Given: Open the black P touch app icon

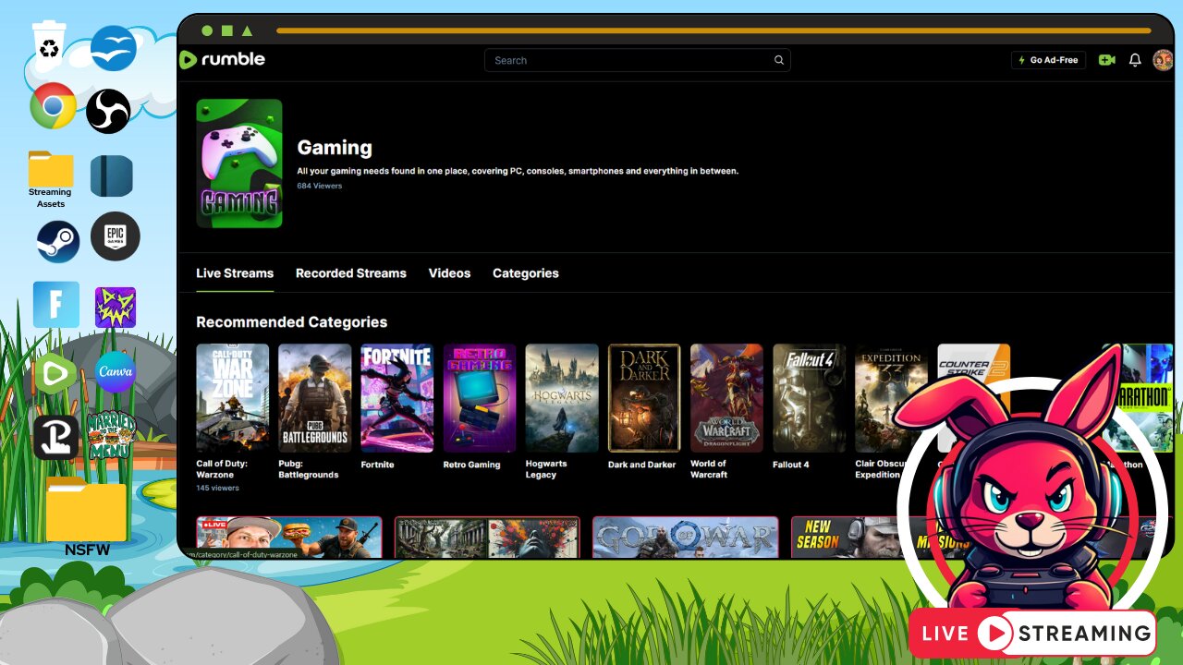Looking at the screenshot, I should coord(56,437).
